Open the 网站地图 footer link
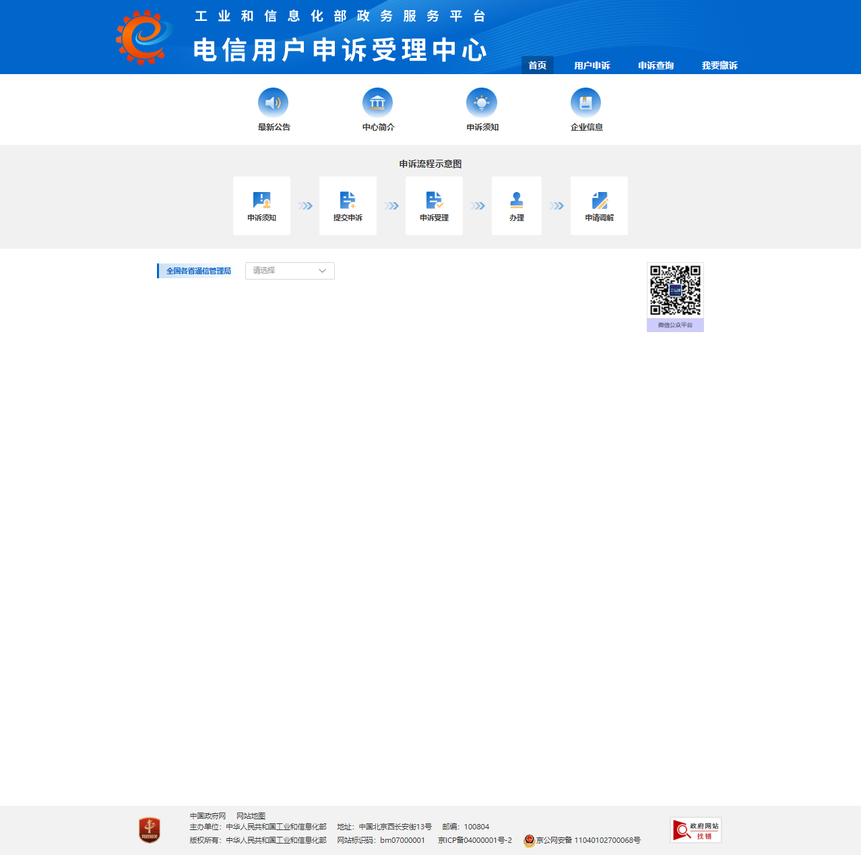861x855 pixels. pos(251,816)
